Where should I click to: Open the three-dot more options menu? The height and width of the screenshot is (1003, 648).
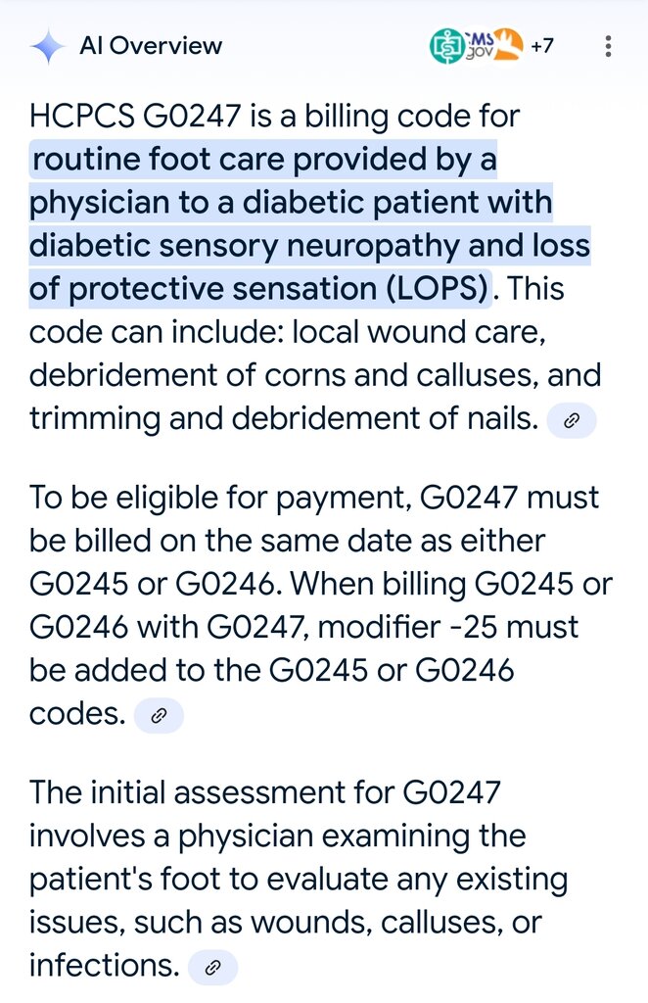click(x=609, y=46)
